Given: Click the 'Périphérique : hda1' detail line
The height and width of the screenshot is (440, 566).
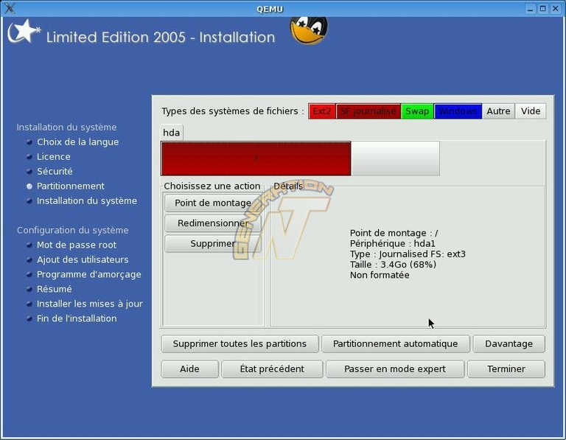Looking at the screenshot, I should [392, 244].
